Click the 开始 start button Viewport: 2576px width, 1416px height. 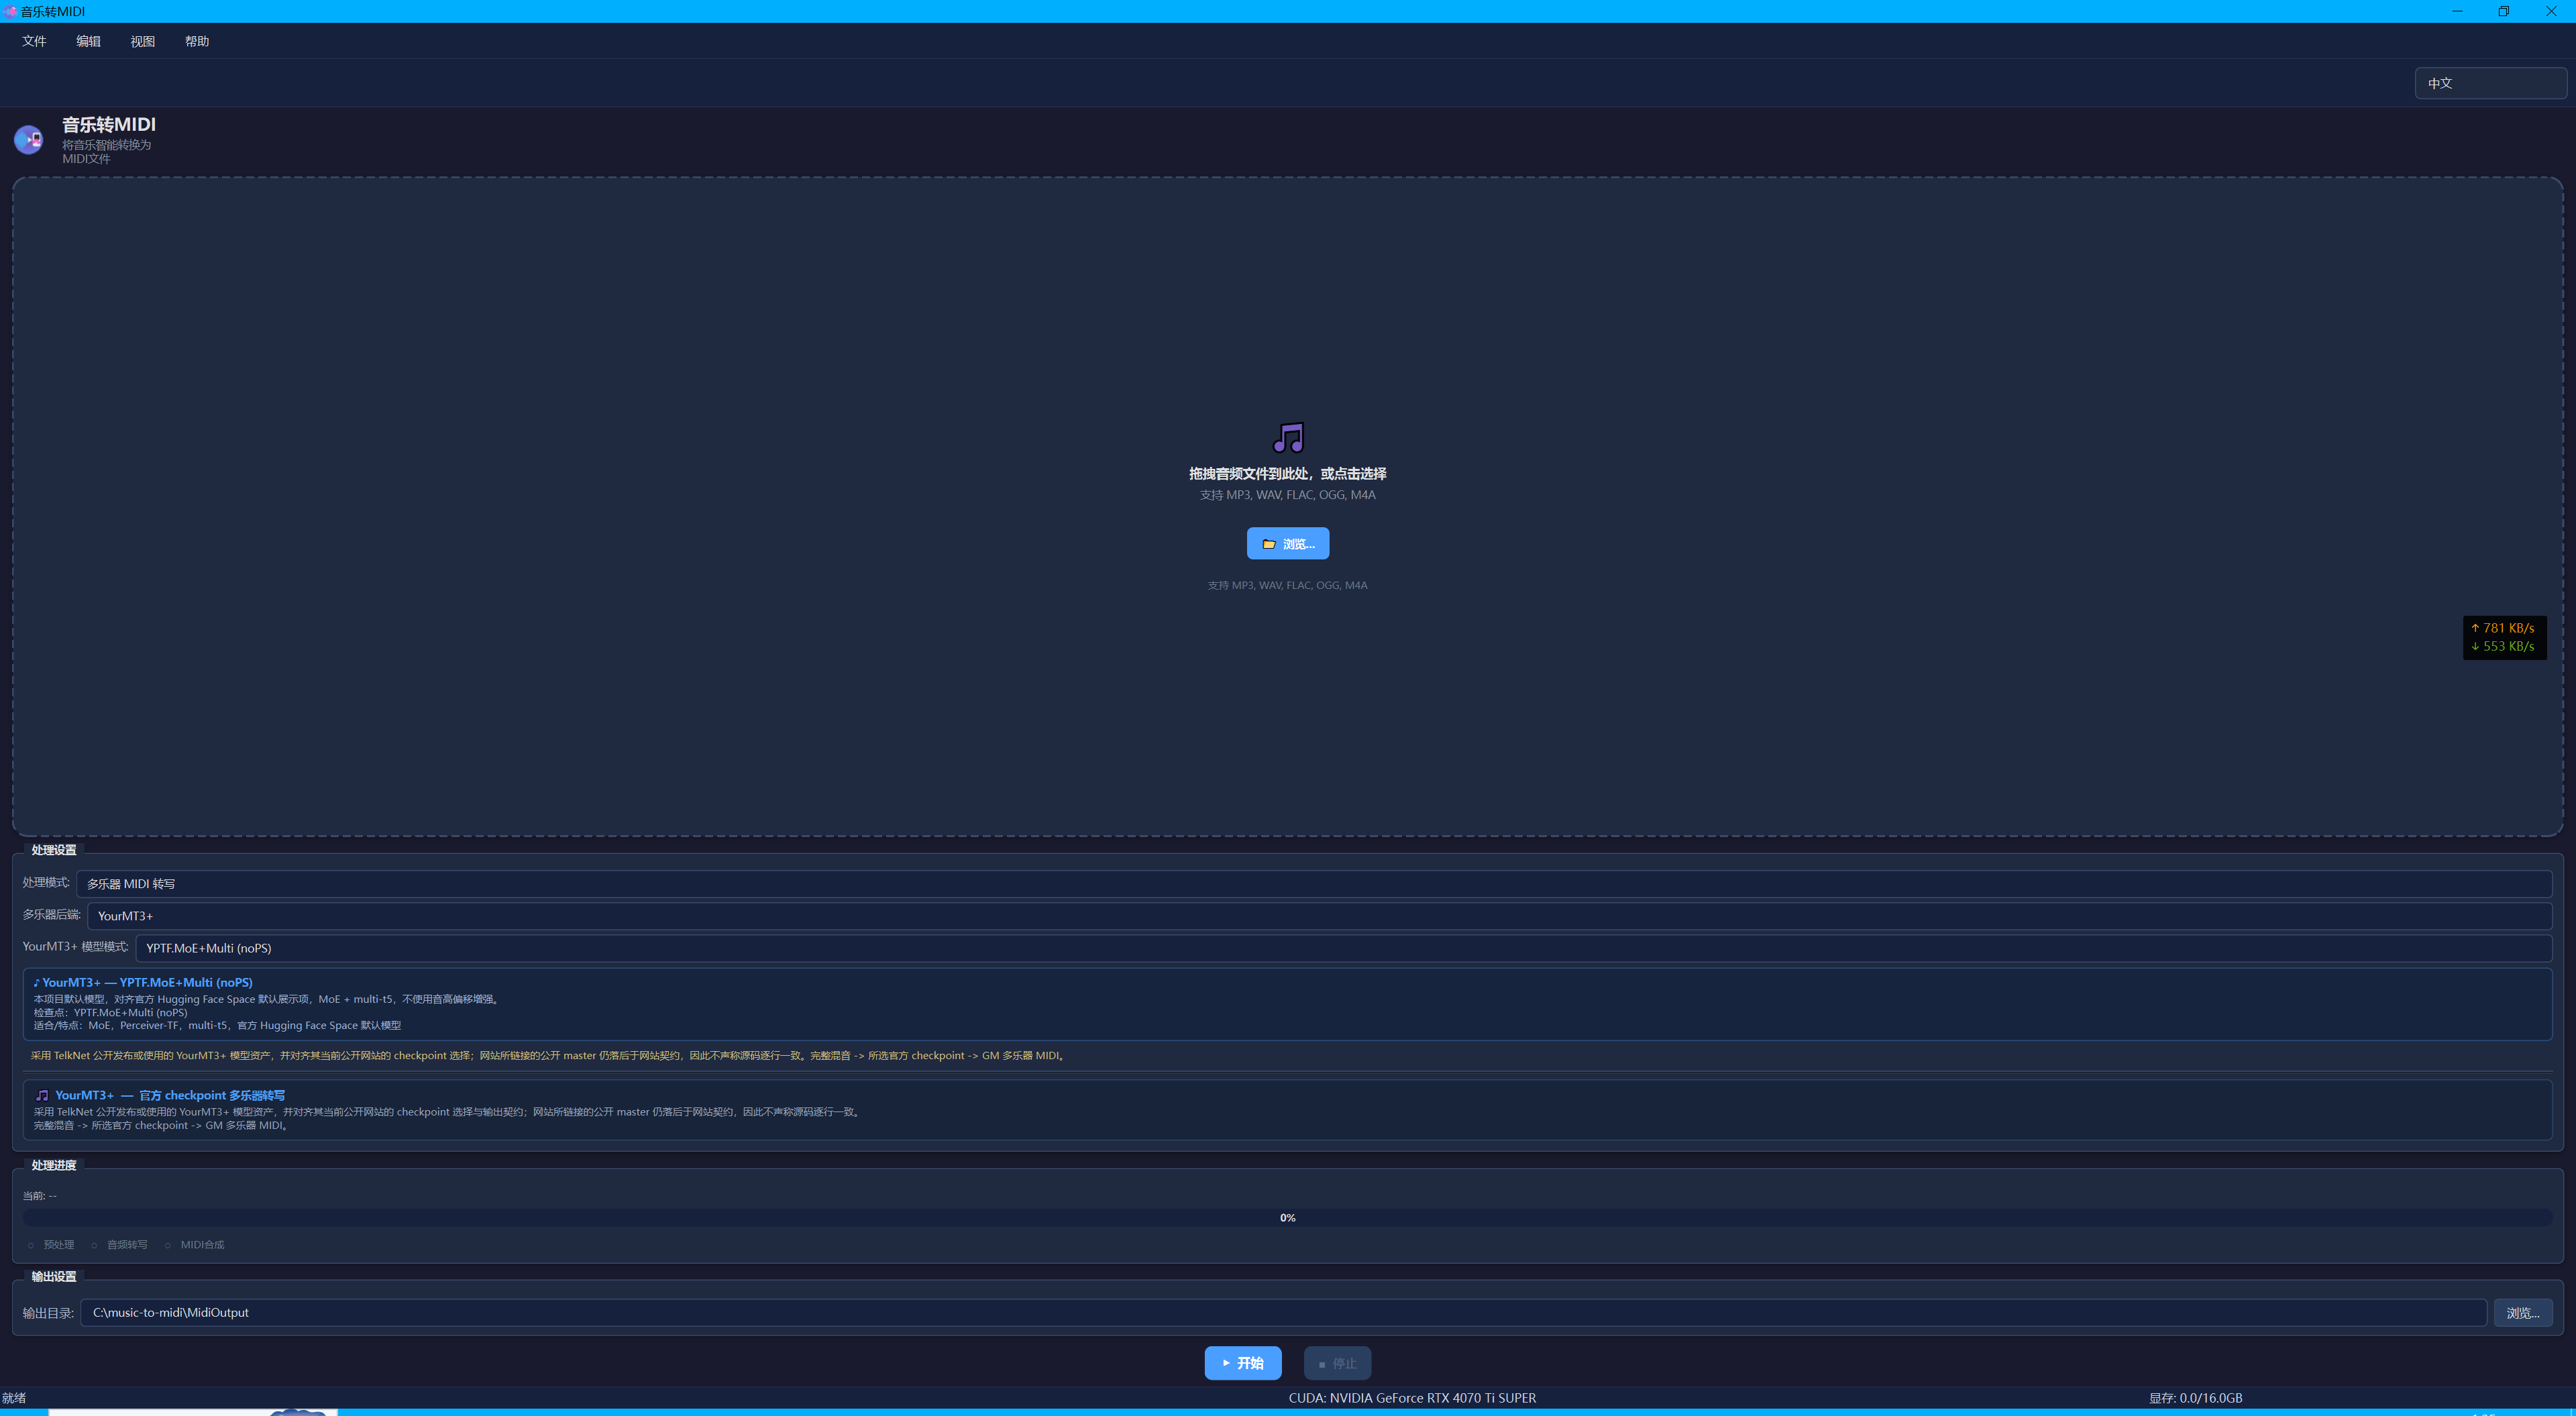coord(1243,1363)
